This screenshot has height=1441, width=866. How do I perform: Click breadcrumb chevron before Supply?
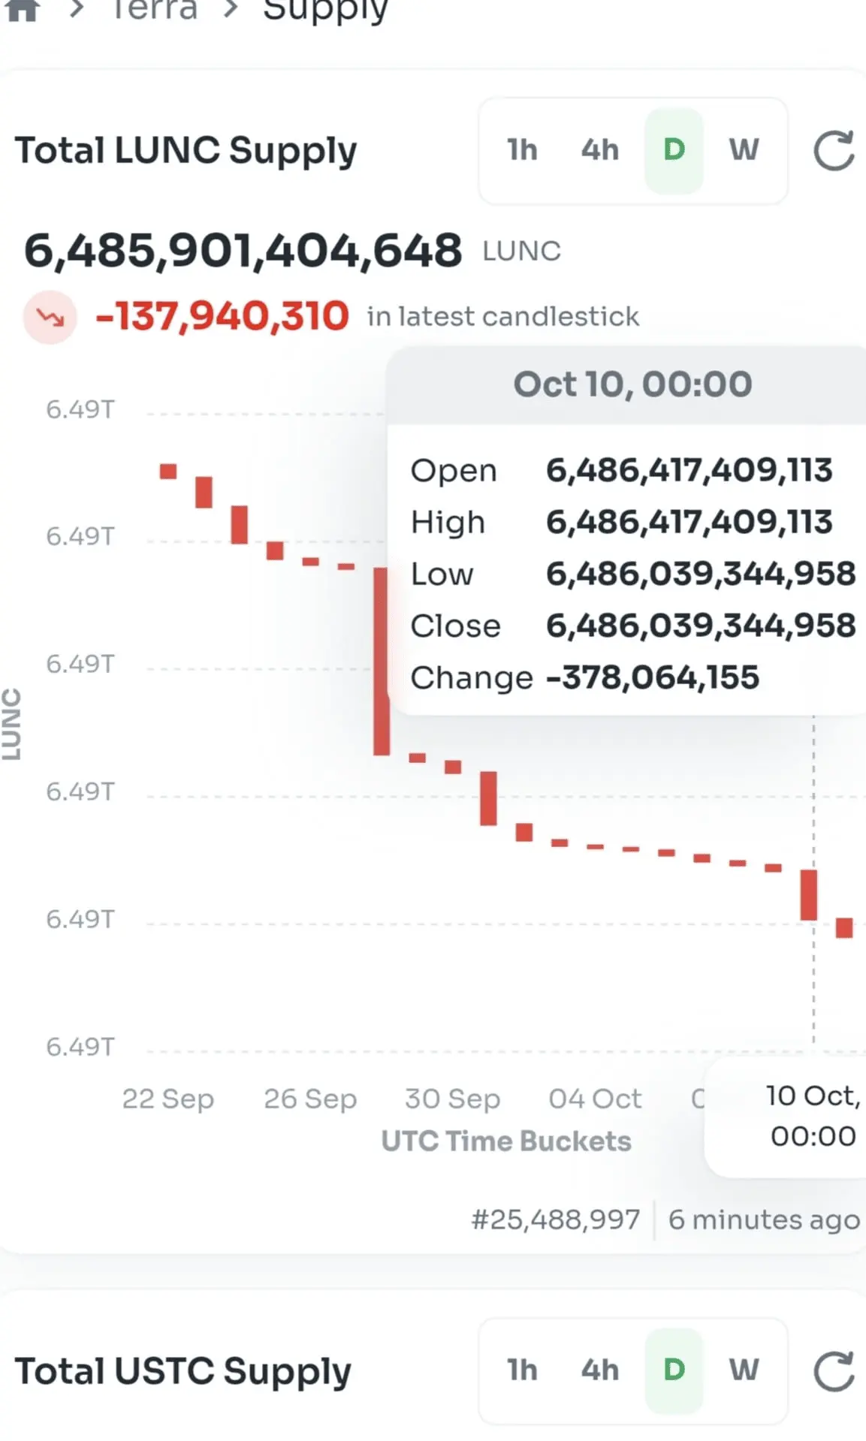(x=231, y=10)
